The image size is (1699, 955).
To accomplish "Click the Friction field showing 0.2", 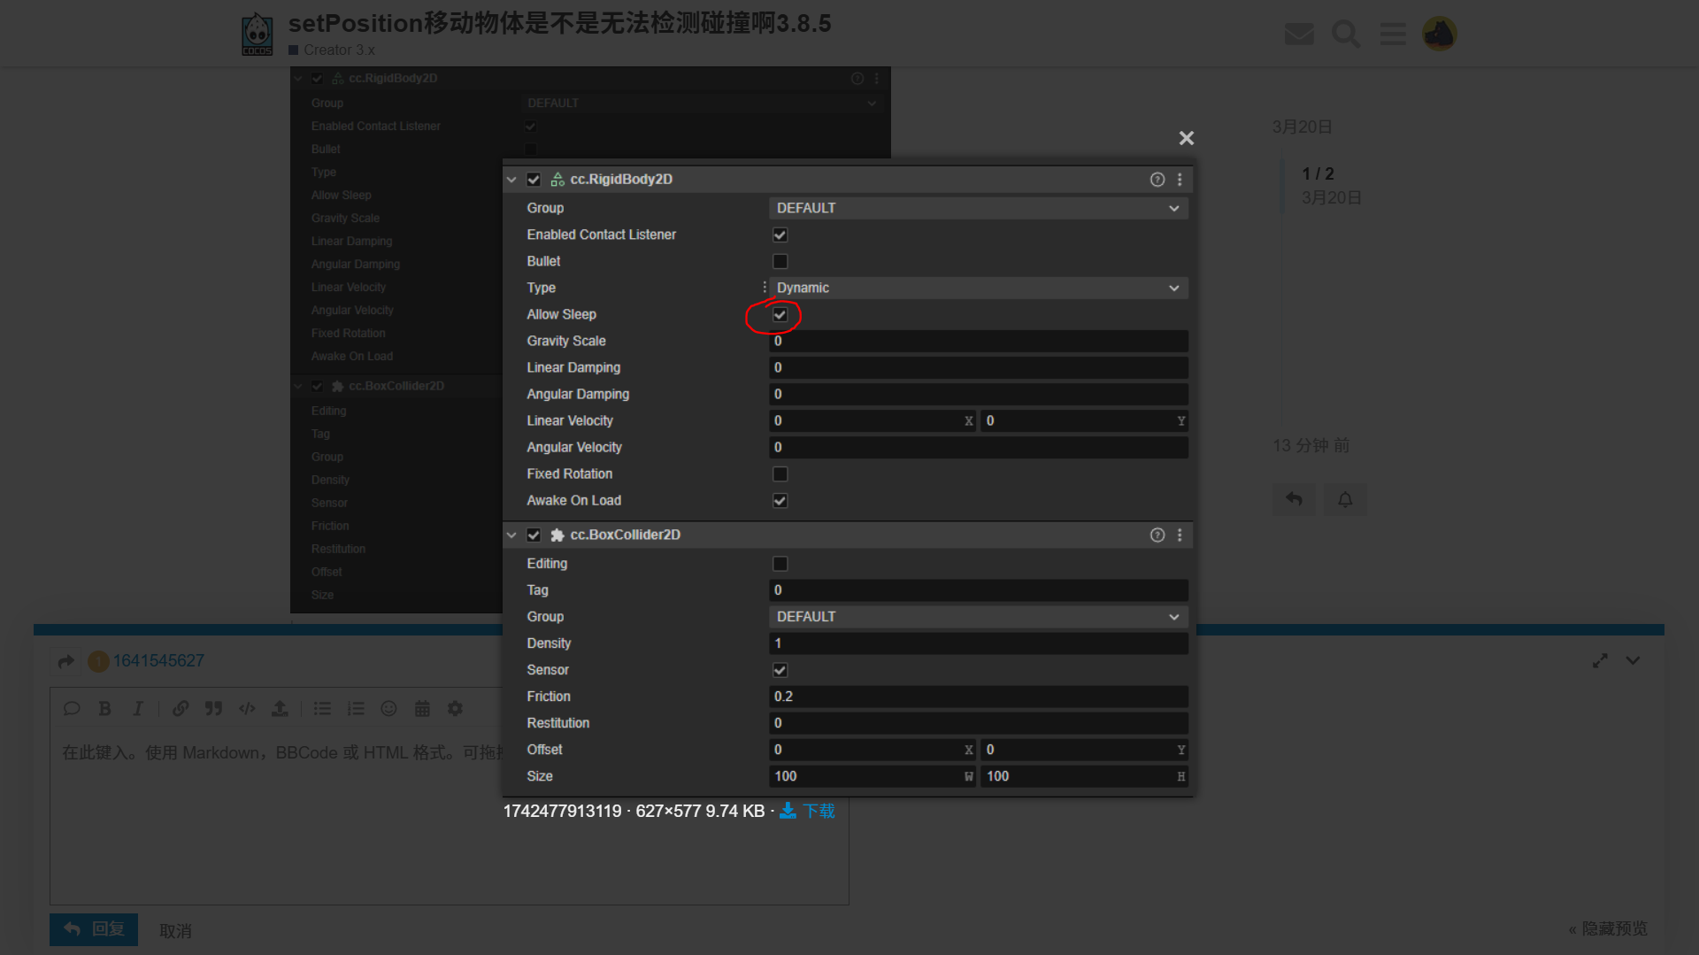I will click(979, 697).
